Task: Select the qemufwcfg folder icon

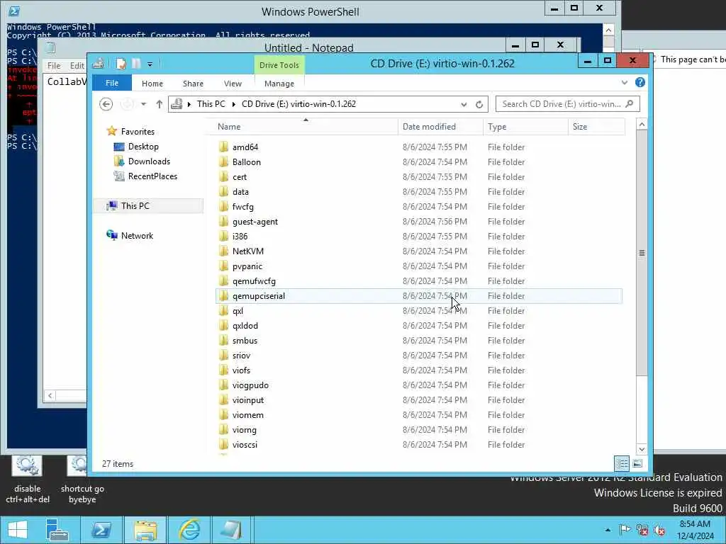Action: [x=223, y=281]
